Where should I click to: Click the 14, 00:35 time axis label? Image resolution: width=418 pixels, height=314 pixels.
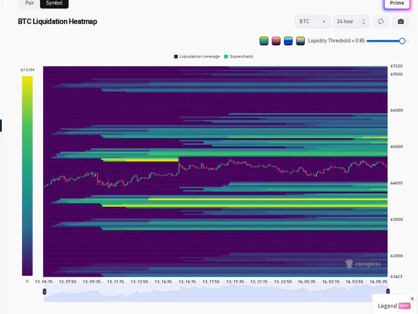pos(307,281)
